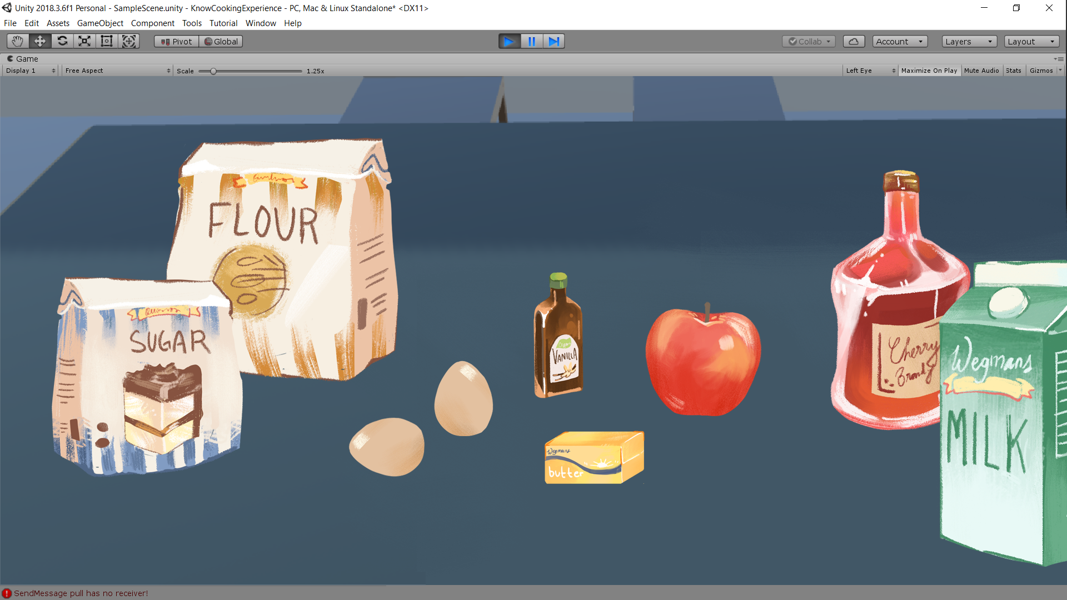
Task: Select the Move tool
Action: coord(40,41)
